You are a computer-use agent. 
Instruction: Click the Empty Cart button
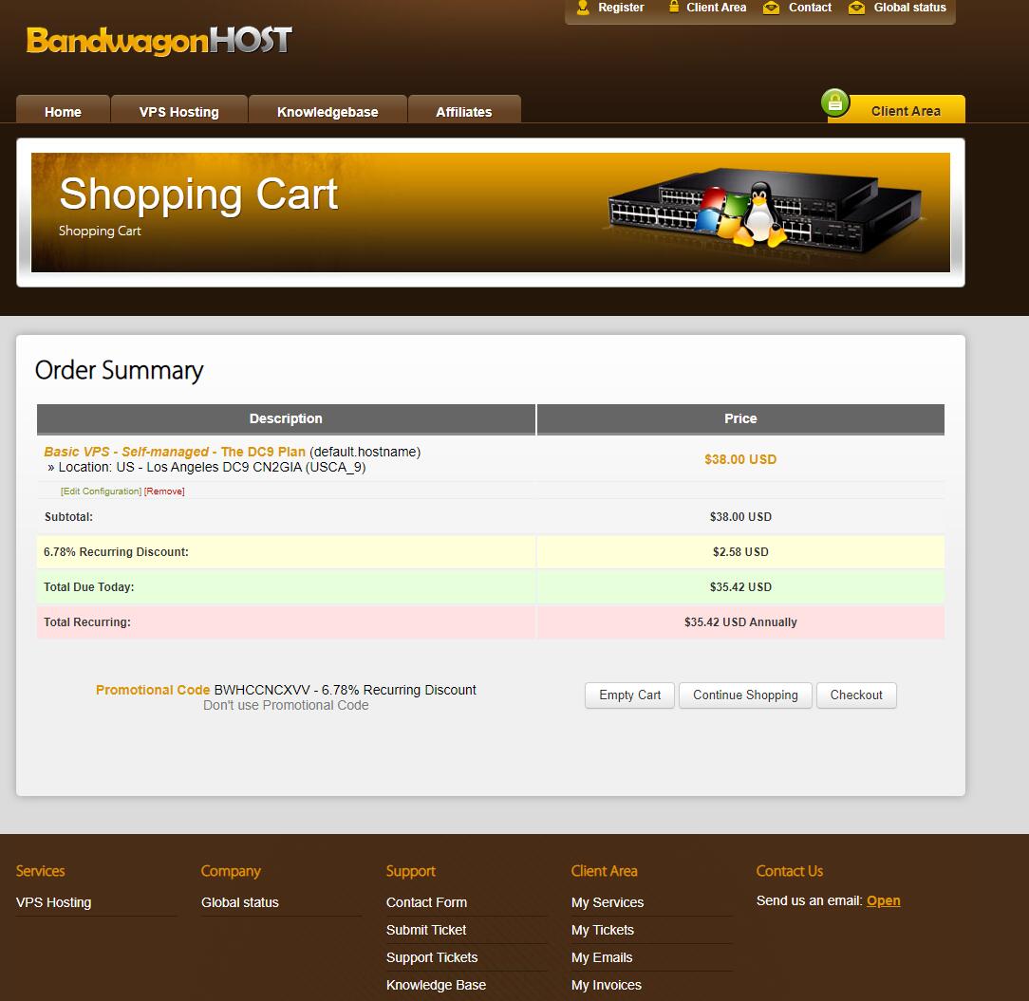(630, 695)
